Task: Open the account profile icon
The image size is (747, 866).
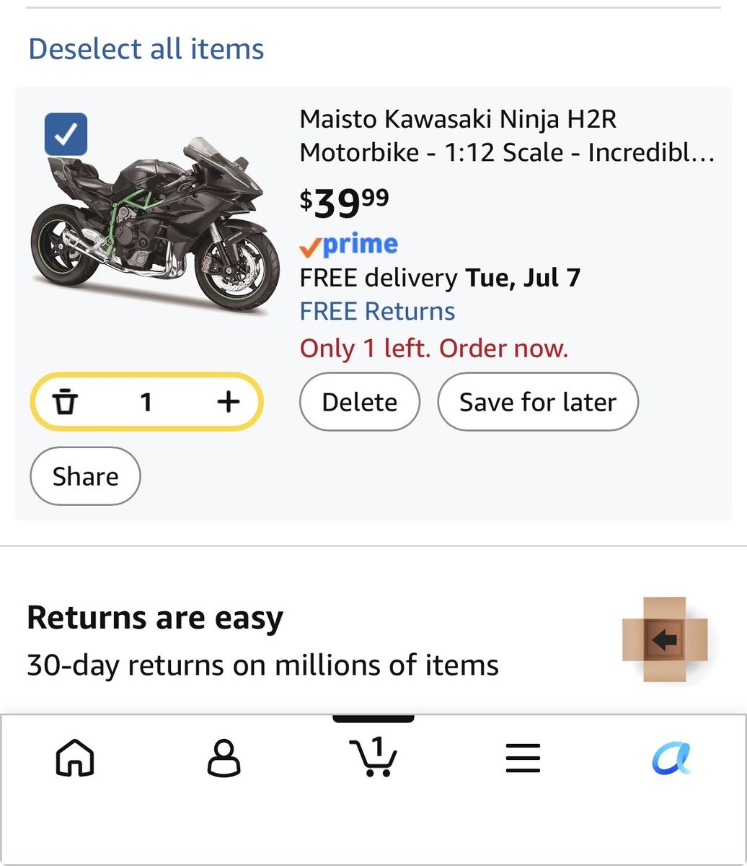Action: click(x=224, y=758)
